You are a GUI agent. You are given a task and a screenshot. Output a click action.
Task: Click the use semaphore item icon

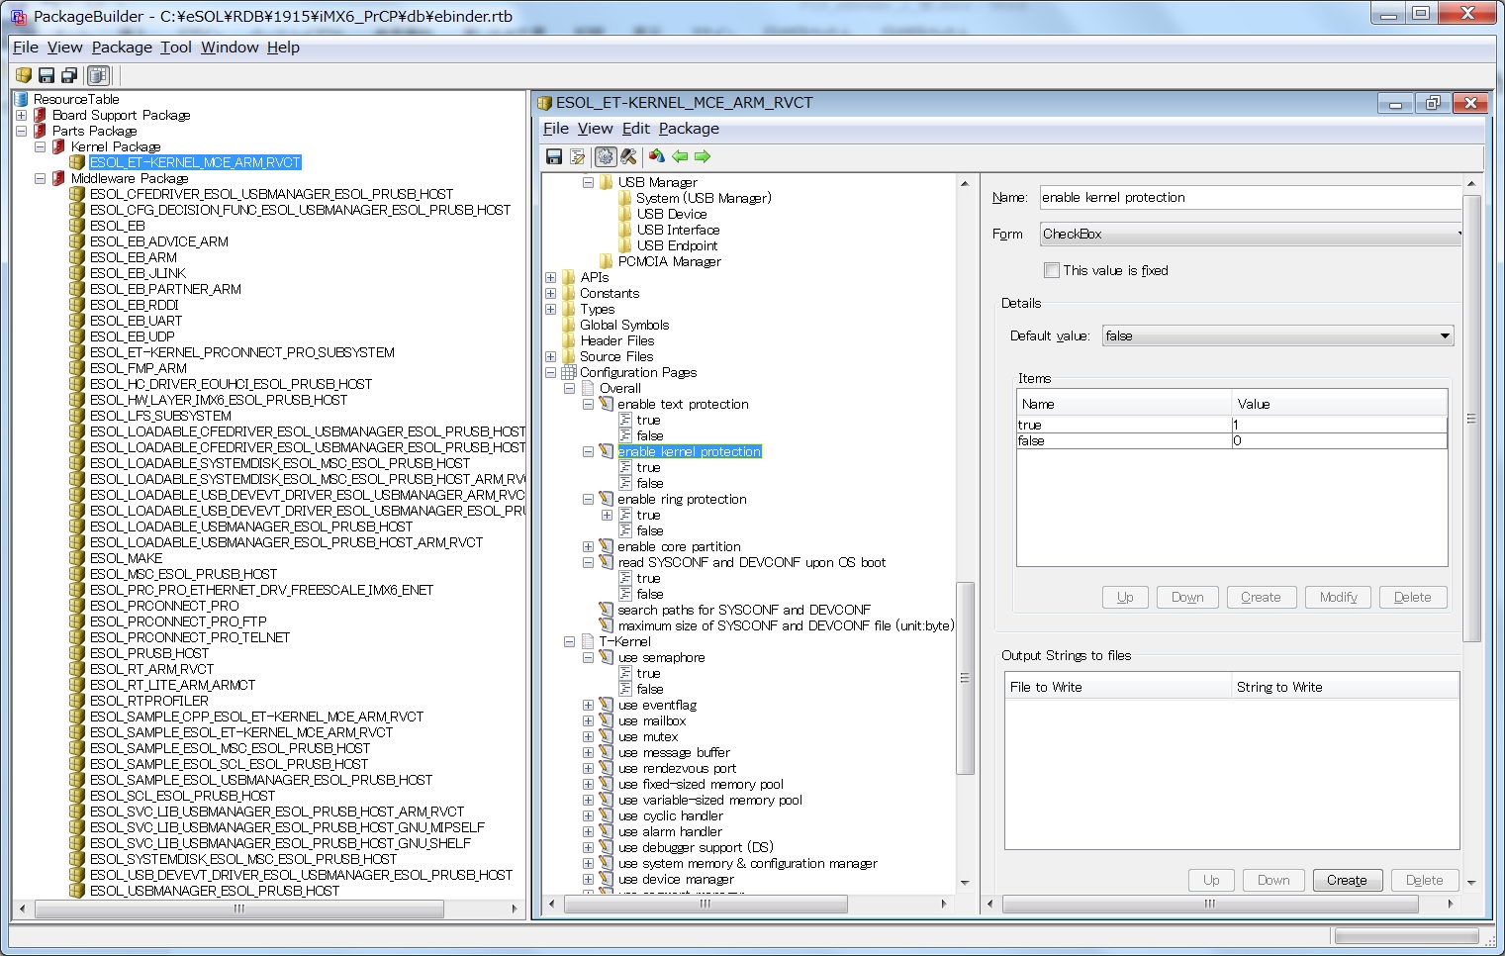(607, 657)
